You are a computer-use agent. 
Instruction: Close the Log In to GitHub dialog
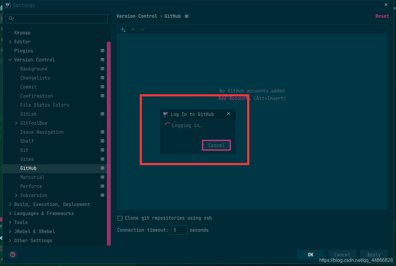point(228,114)
